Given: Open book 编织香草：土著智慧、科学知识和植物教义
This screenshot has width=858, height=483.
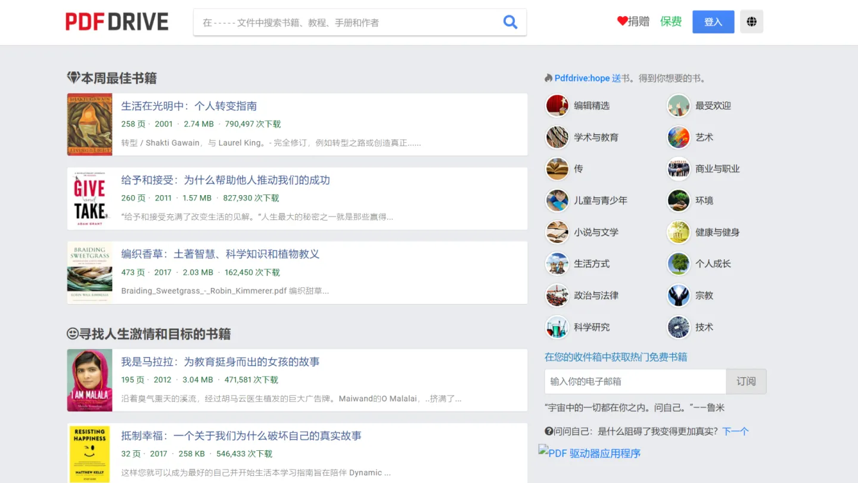Looking at the screenshot, I should (220, 254).
